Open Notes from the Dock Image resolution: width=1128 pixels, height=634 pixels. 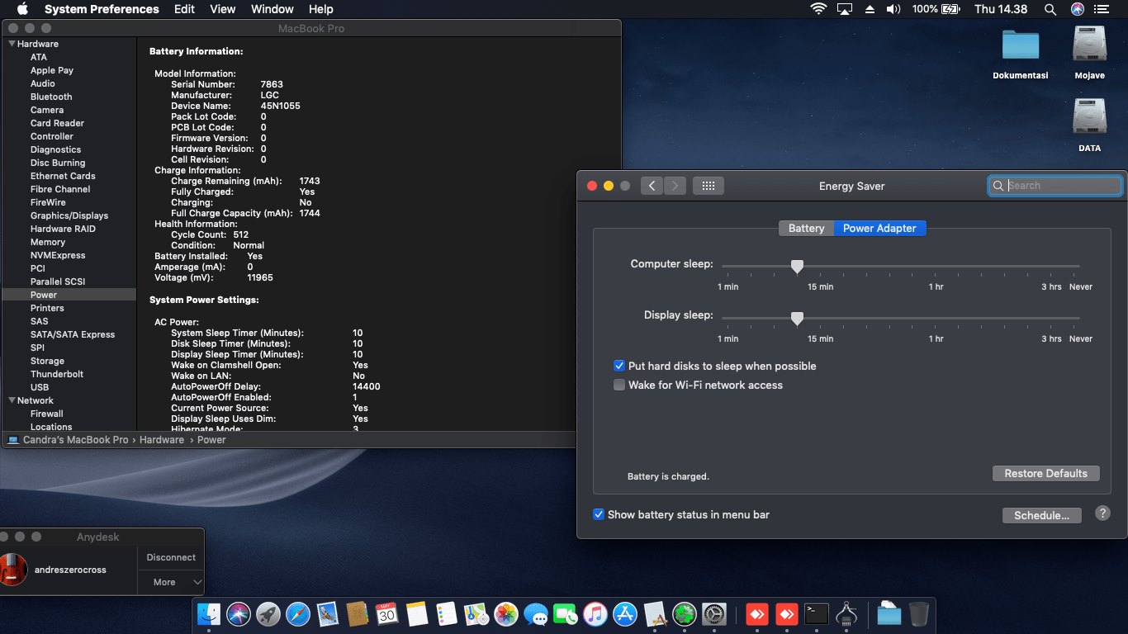point(417,614)
